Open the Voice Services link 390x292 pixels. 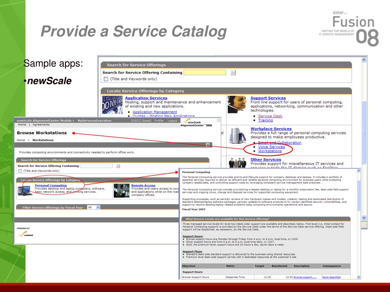pyautogui.click(x=272, y=147)
